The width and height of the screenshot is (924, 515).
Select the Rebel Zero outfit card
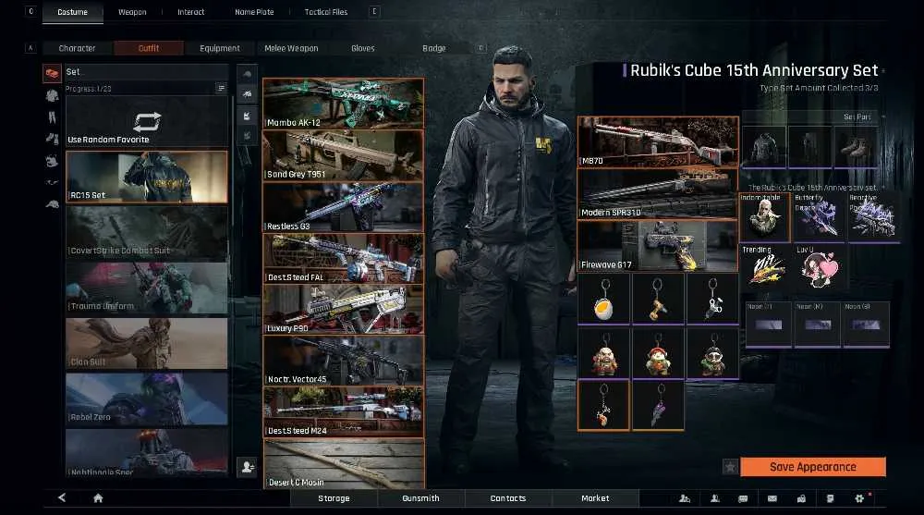pyautogui.click(x=147, y=399)
